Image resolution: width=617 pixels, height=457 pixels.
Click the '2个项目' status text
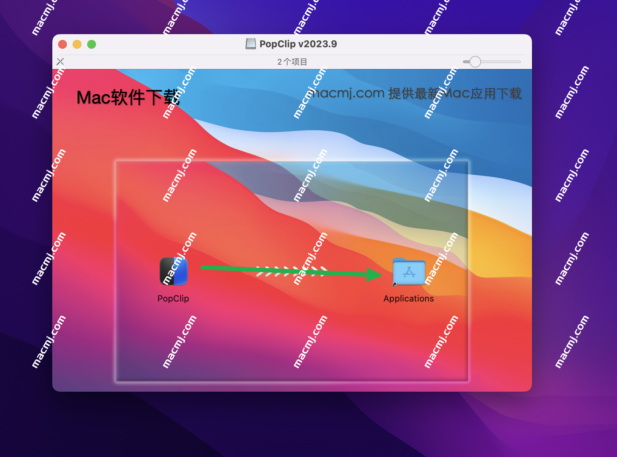click(292, 62)
